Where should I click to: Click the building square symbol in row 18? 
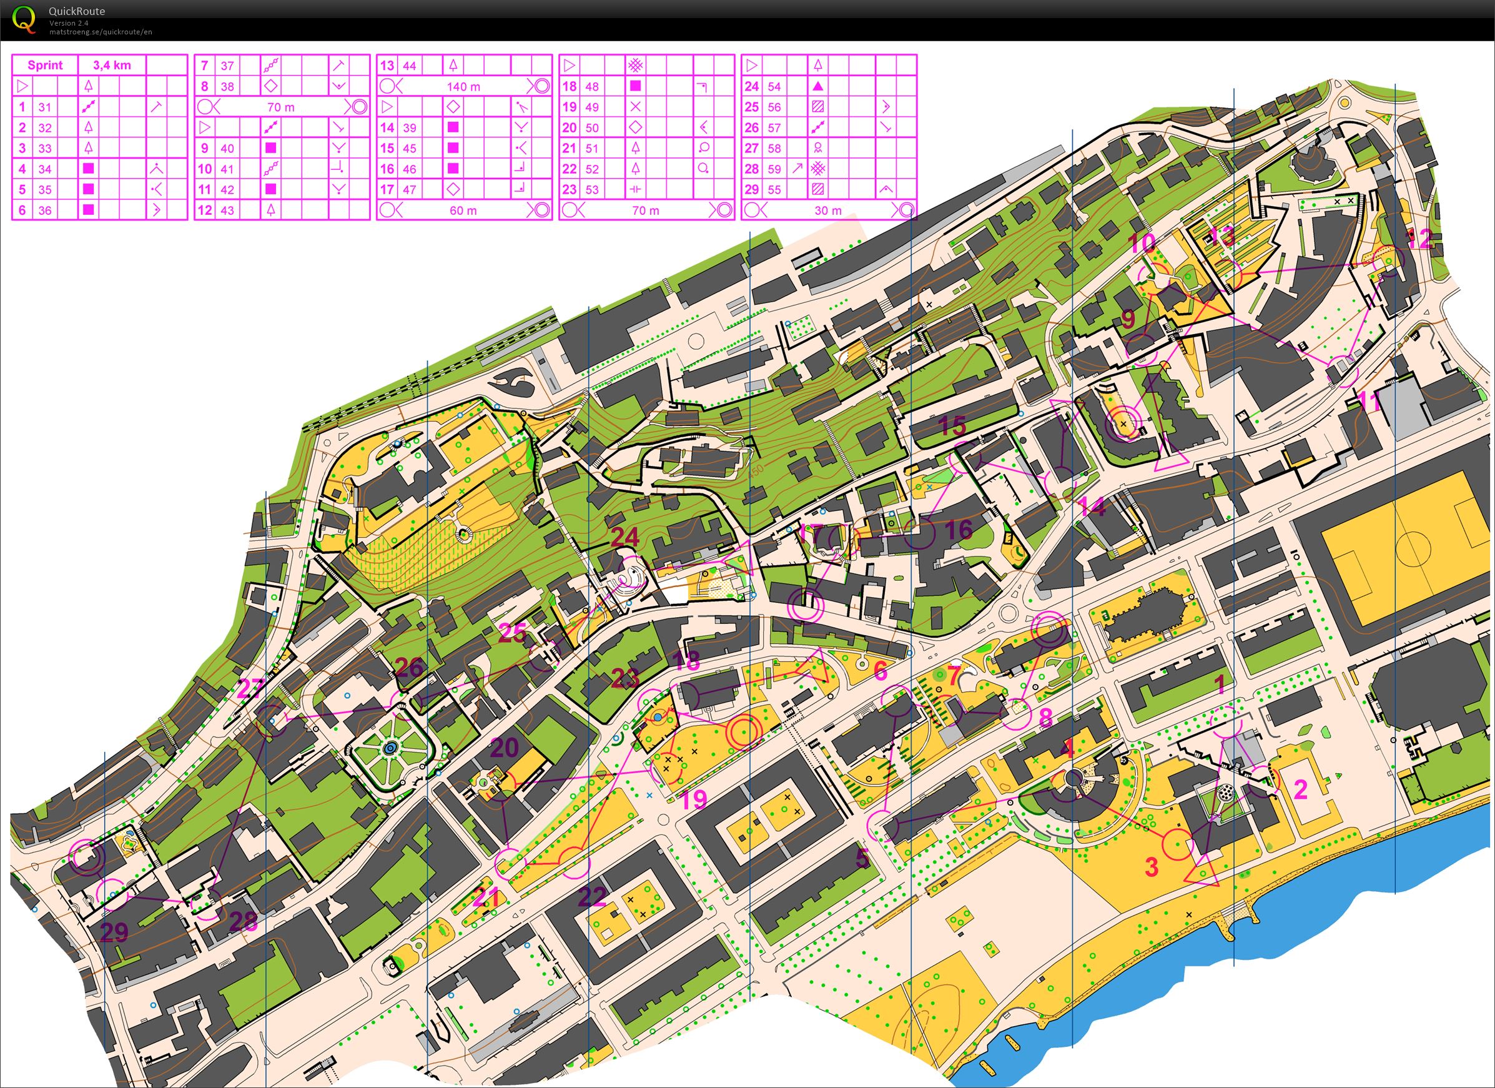point(636,86)
